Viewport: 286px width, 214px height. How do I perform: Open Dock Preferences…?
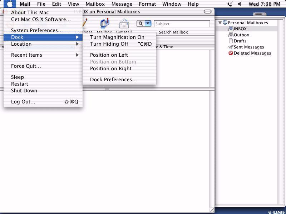119,80
